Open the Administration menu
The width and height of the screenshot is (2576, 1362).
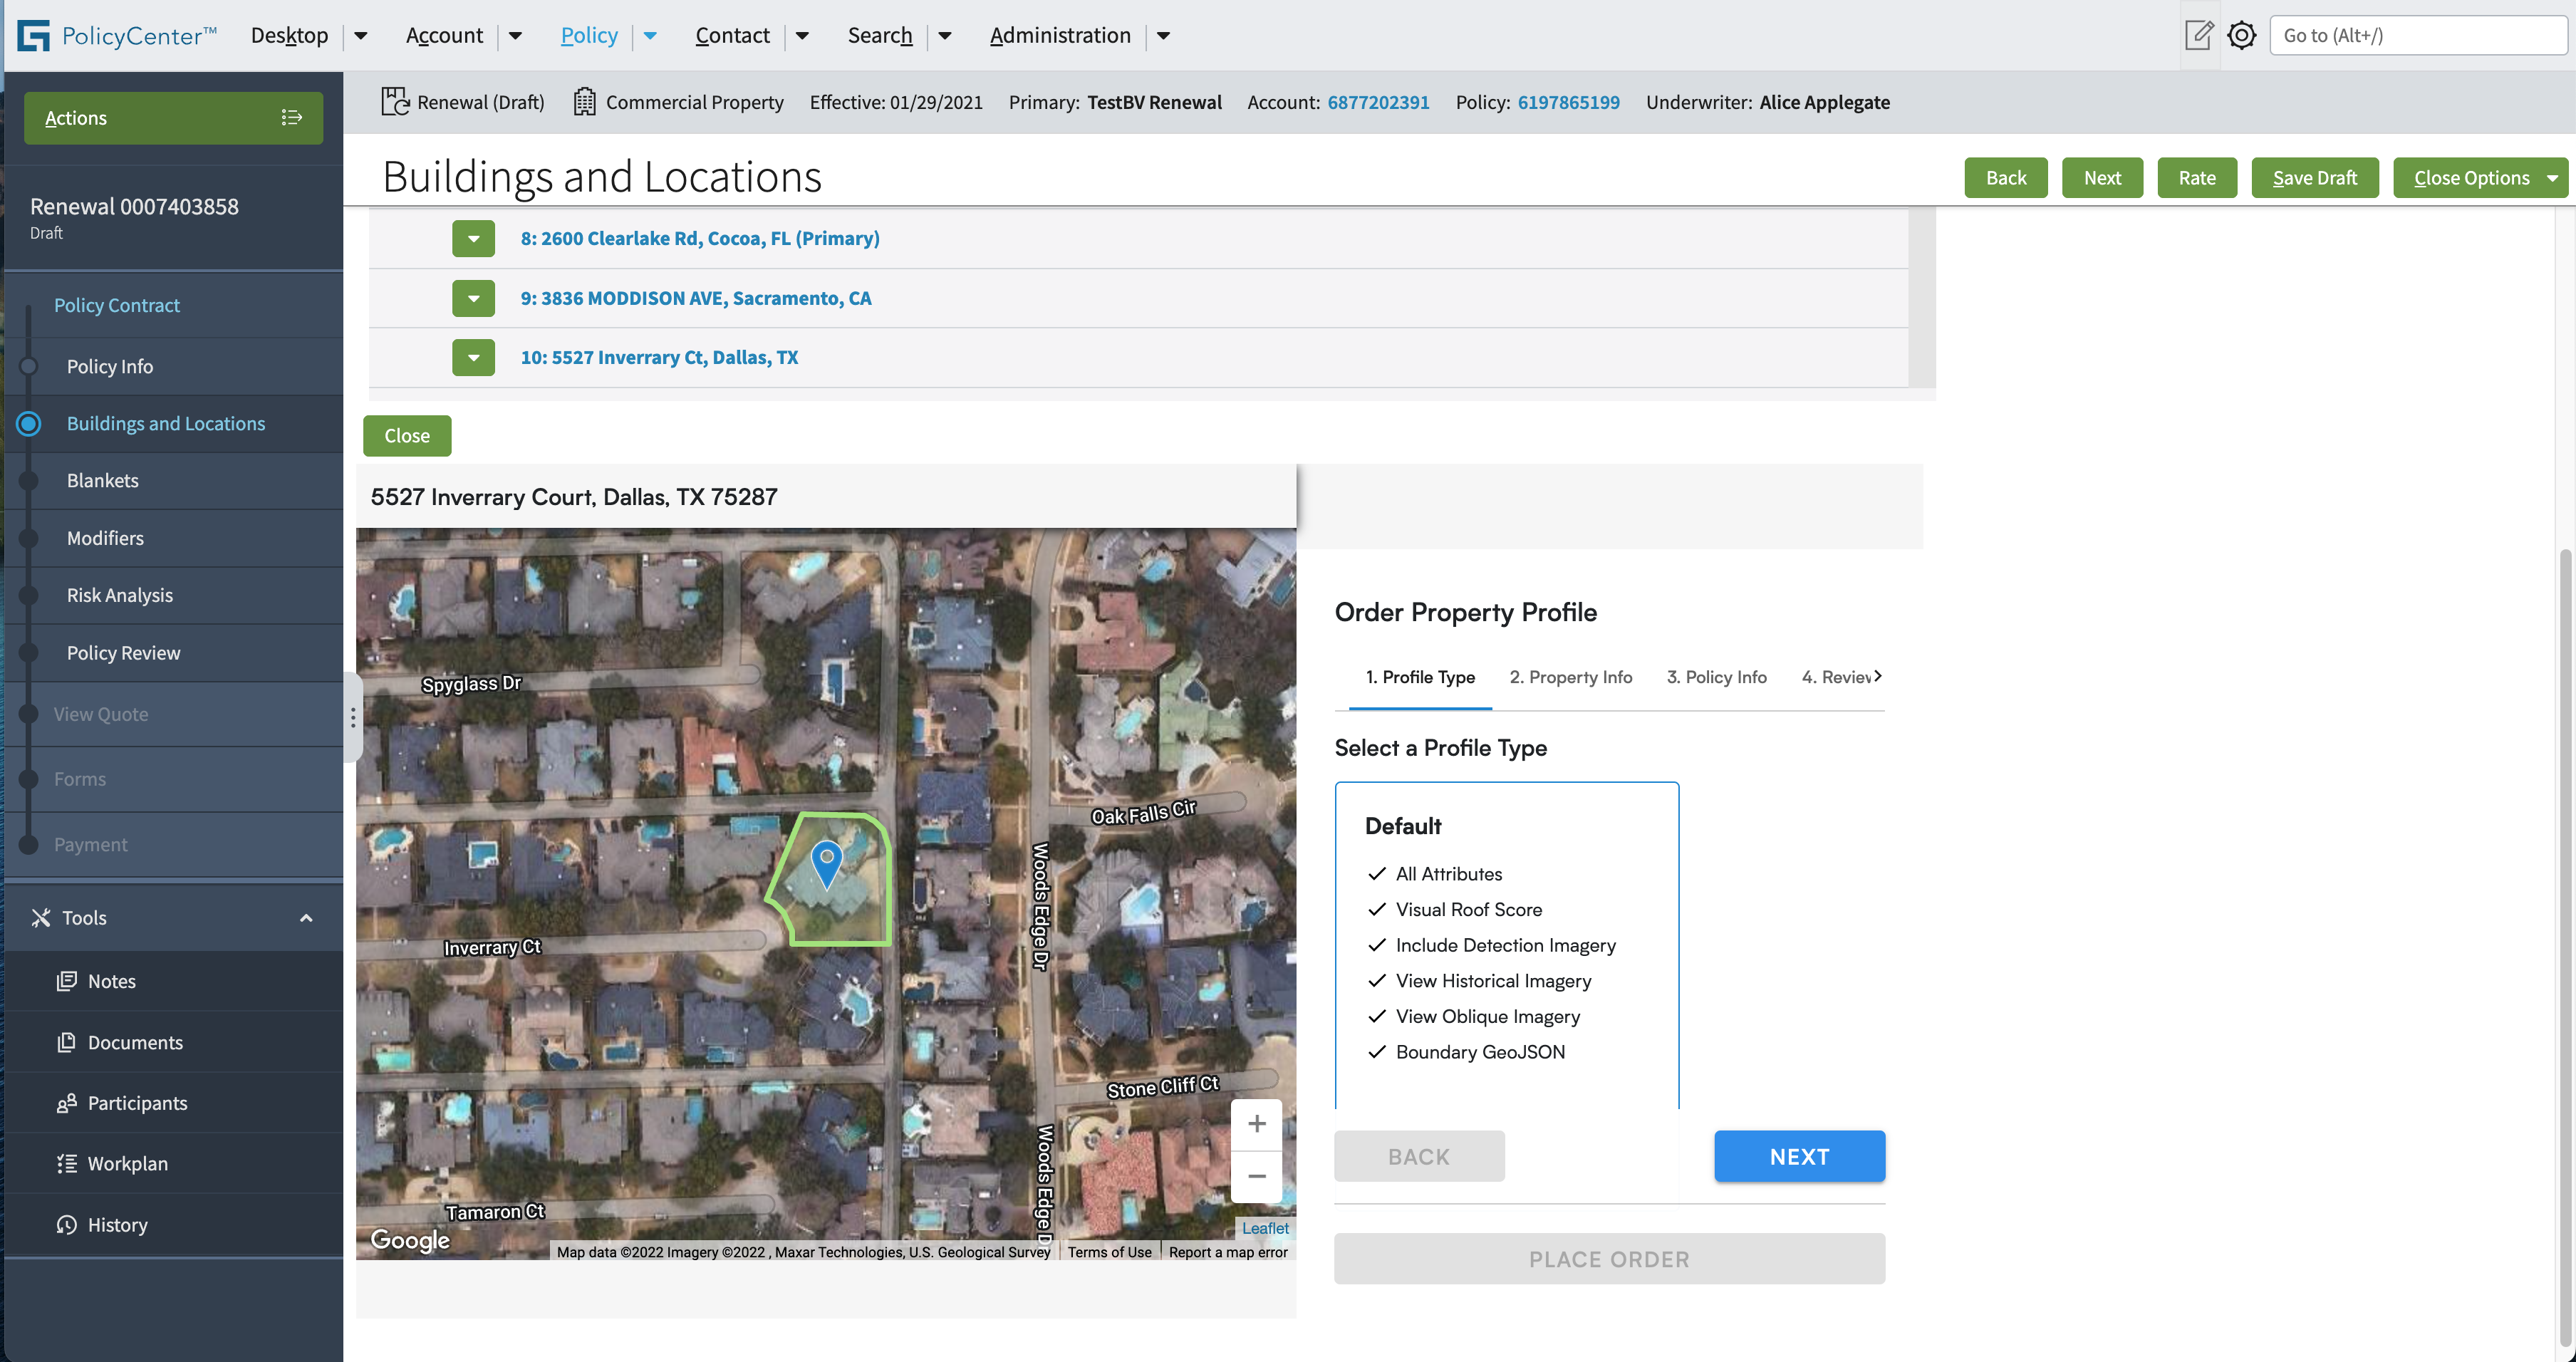1060,35
